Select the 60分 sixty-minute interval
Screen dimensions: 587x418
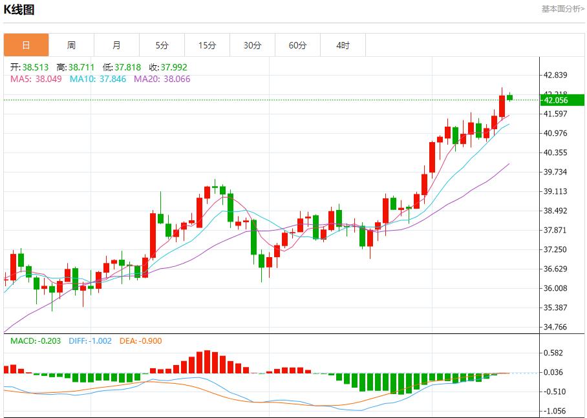[297, 45]
